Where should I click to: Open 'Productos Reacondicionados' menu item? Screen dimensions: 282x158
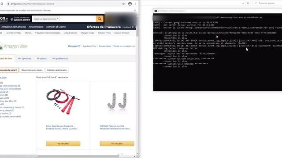pyautogui.click(x=48, y=33)
